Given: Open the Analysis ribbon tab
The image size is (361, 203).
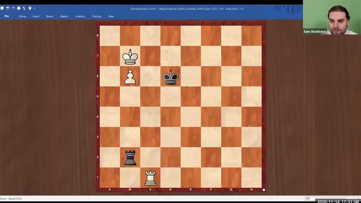Looking at the screenshot, I should click(80, 16).
